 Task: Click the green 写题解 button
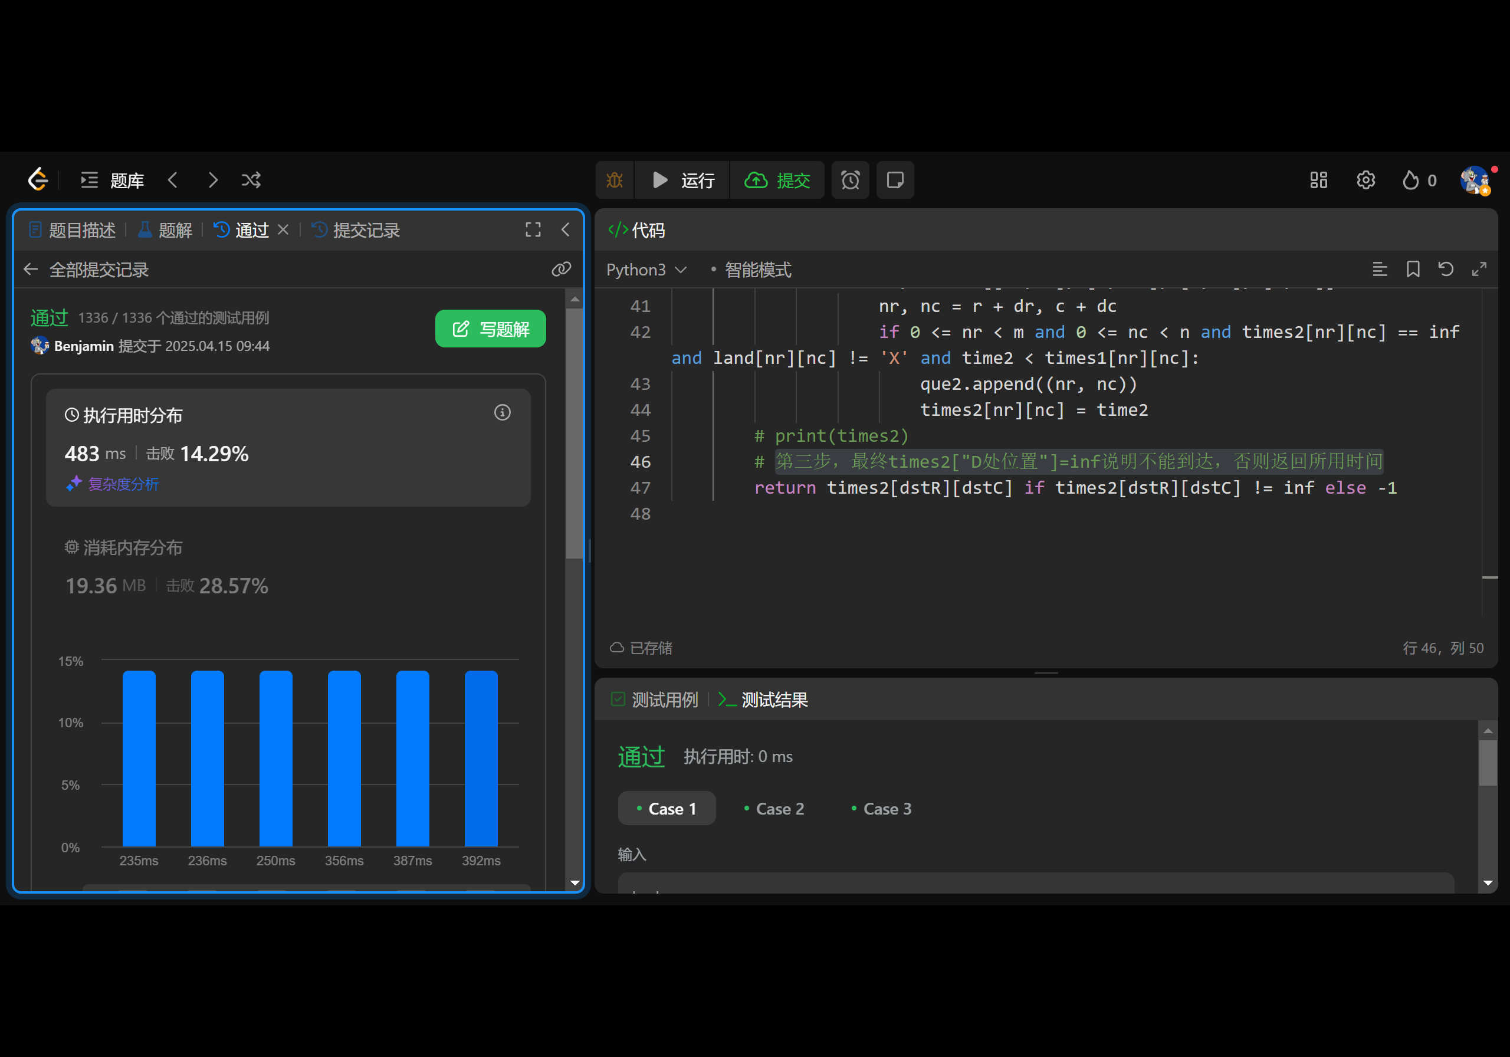[x=491, y=329]
